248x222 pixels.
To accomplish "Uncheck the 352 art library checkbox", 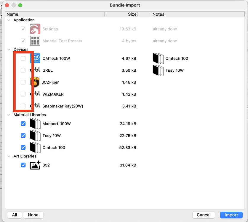I will (23, 165).
